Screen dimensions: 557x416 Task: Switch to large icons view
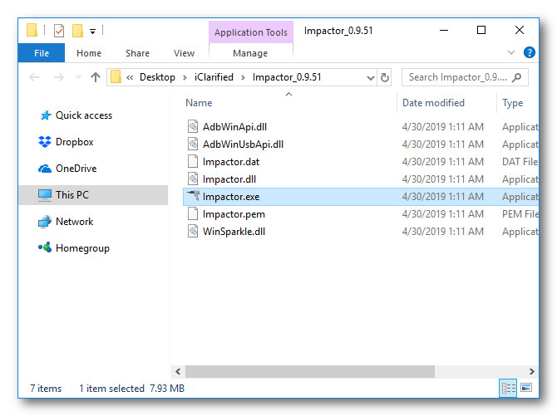click(x=527, y=388)
